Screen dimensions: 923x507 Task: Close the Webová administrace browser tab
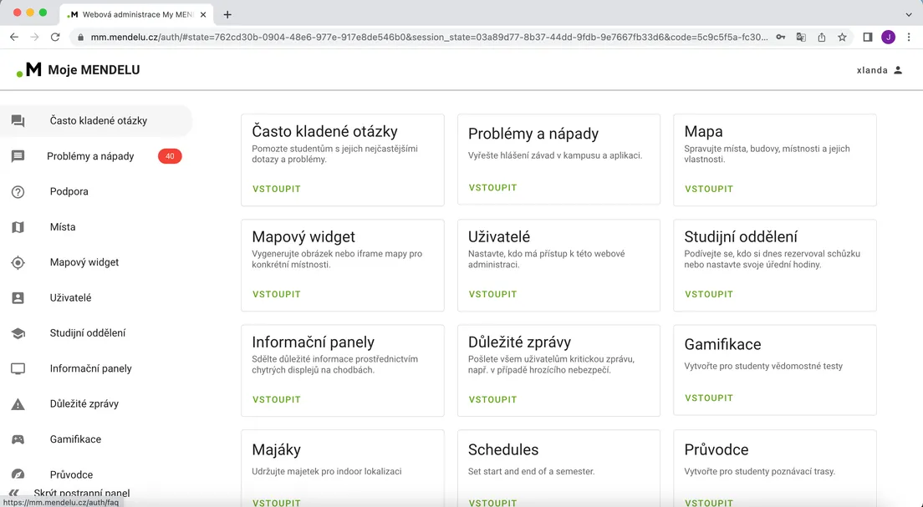[203, 15]
